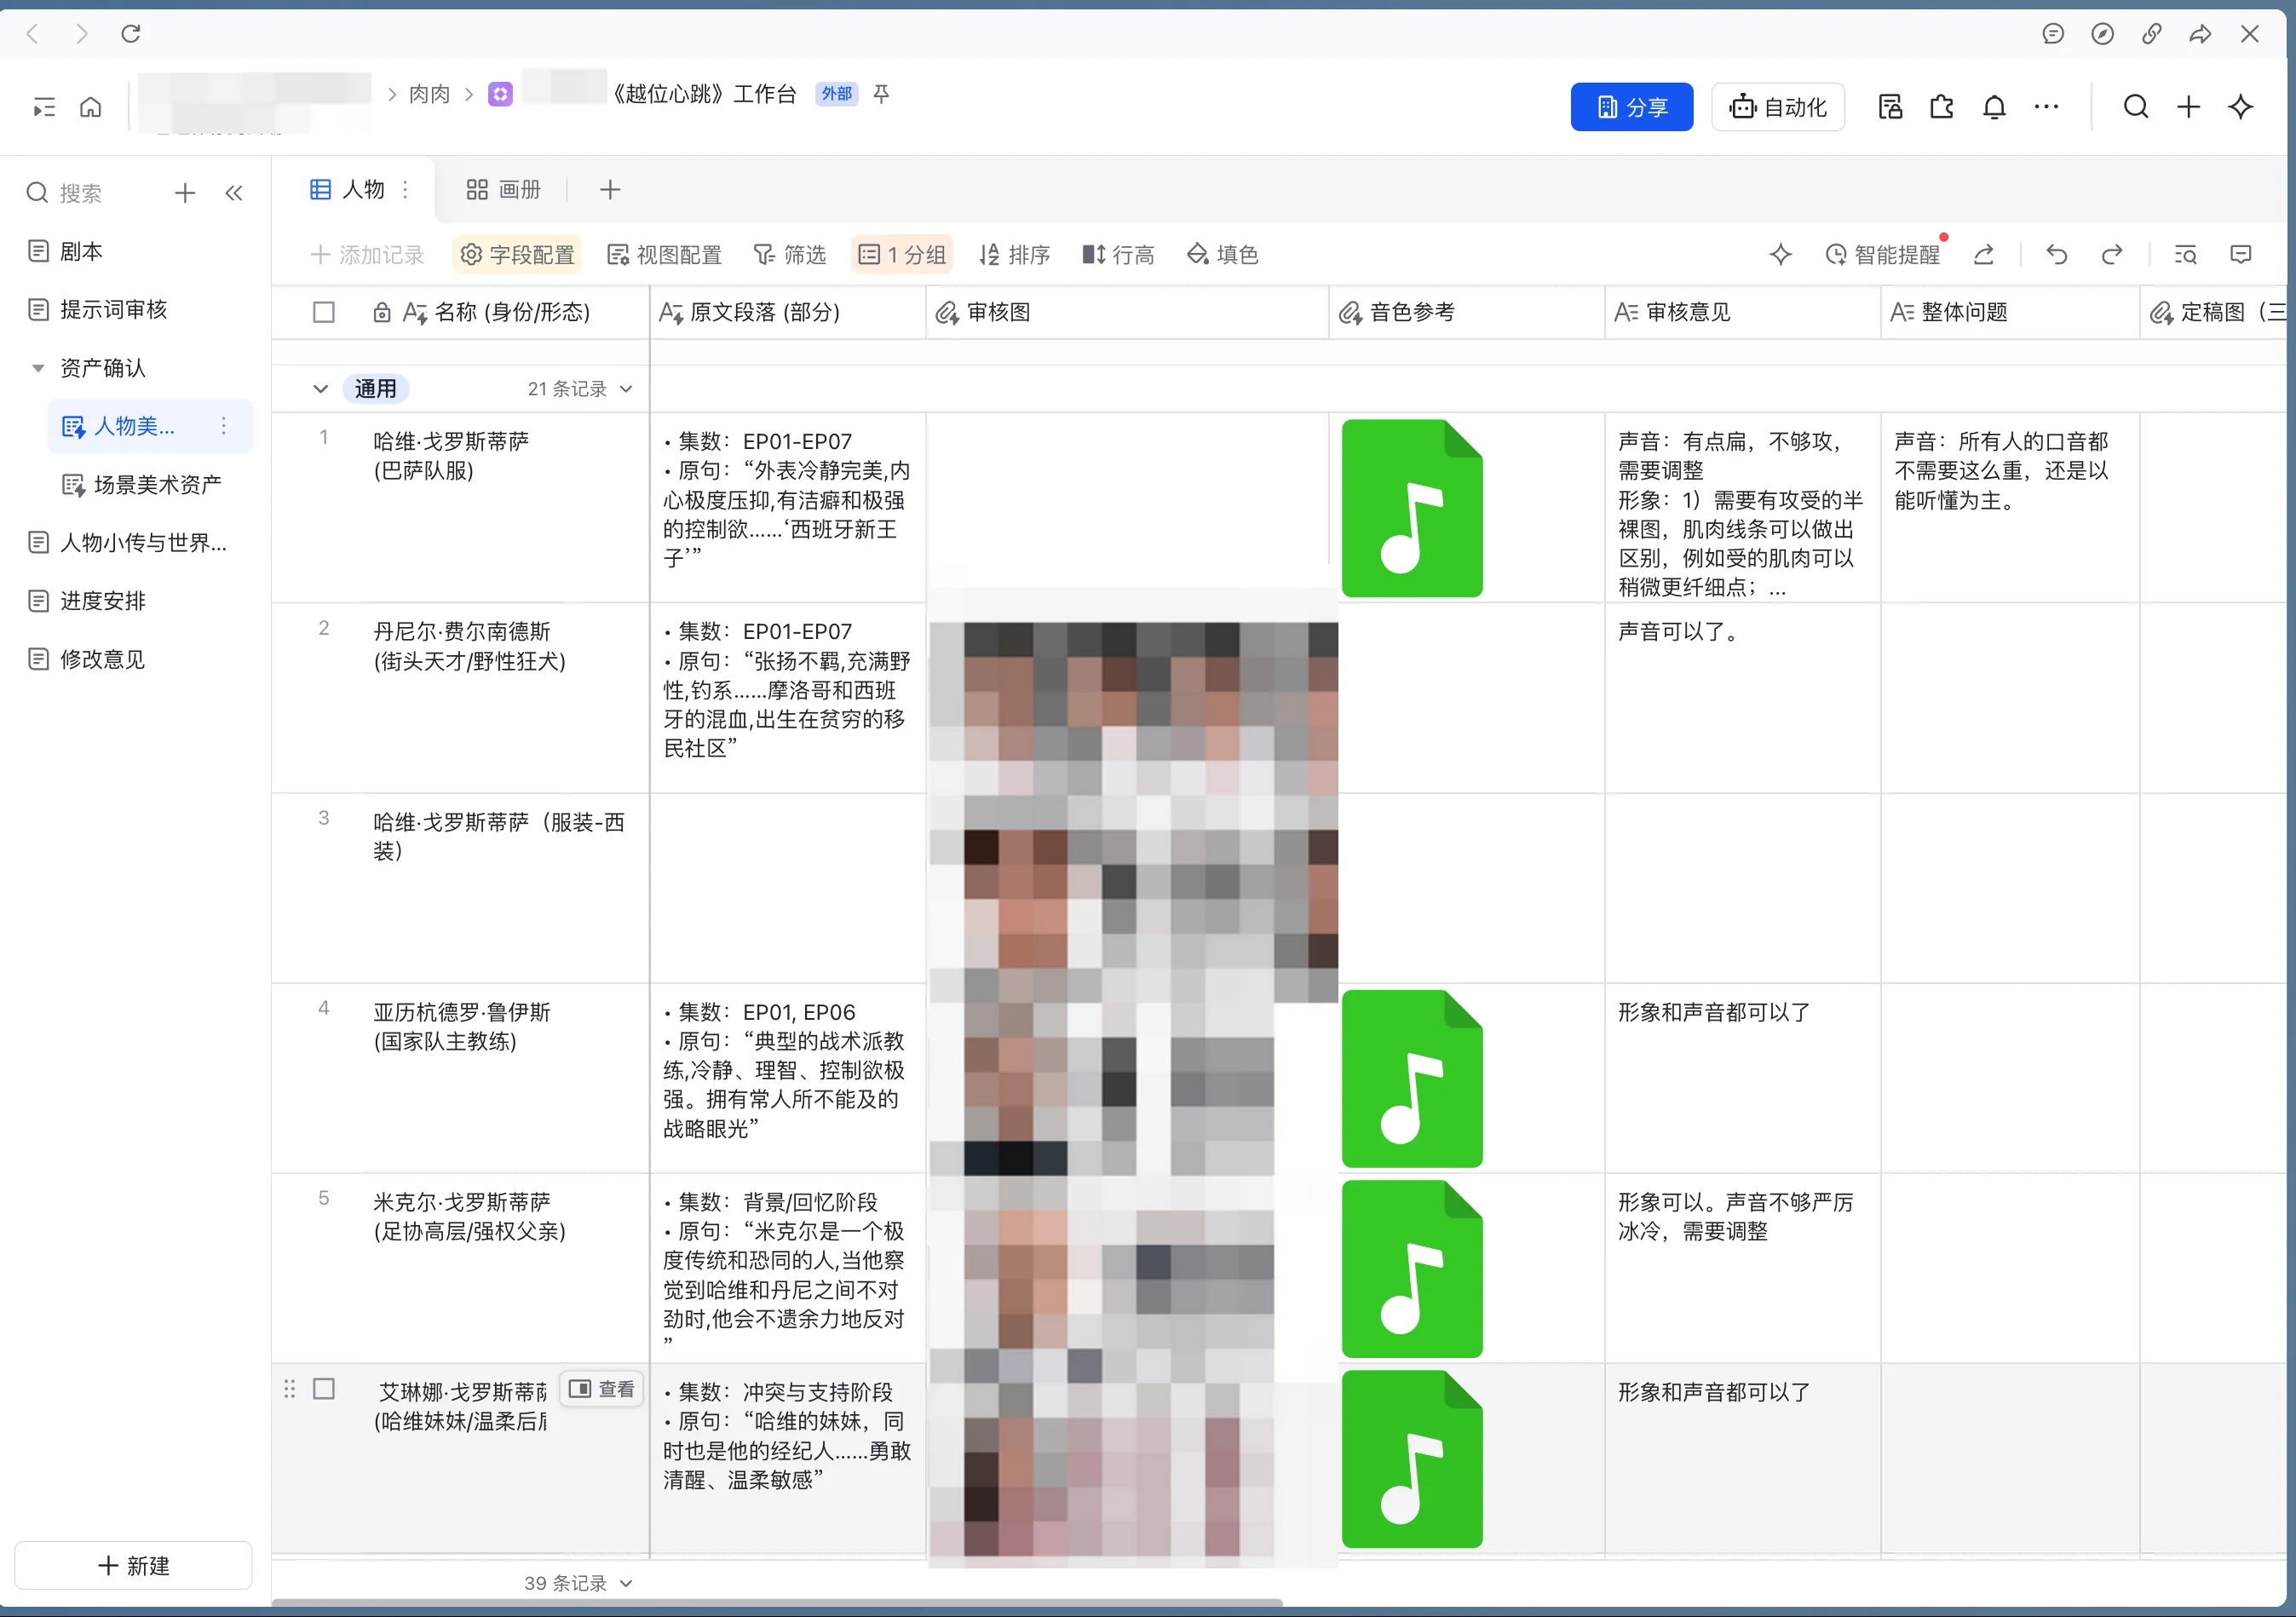
Task: Click the plus icon in top right header
Action: tap(2188, 107)
